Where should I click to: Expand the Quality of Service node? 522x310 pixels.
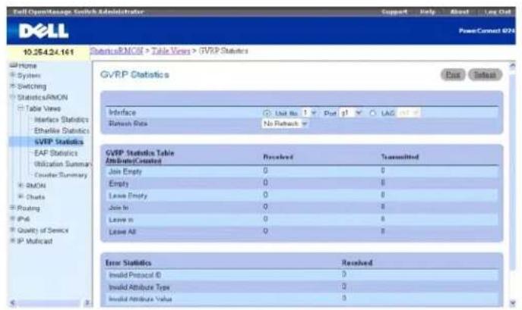click(13, 230)
